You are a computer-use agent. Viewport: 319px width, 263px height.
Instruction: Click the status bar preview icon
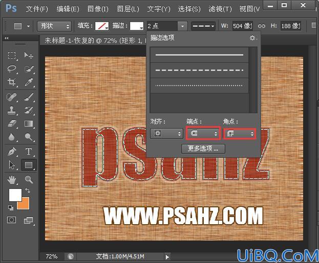pos(70,257)
